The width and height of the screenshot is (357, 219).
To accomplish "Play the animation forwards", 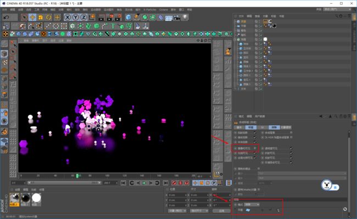I will pos(144,183).
